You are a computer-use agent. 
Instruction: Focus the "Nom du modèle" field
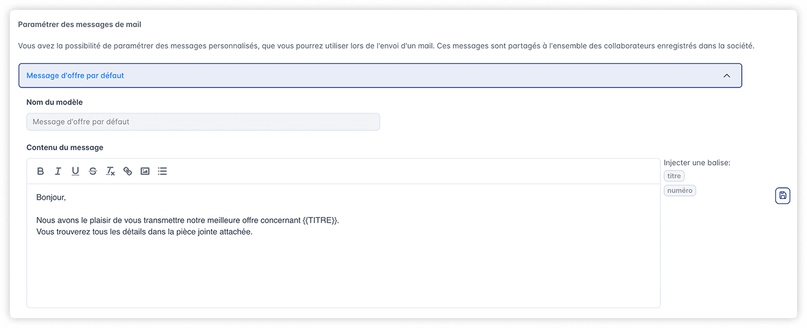203,122
